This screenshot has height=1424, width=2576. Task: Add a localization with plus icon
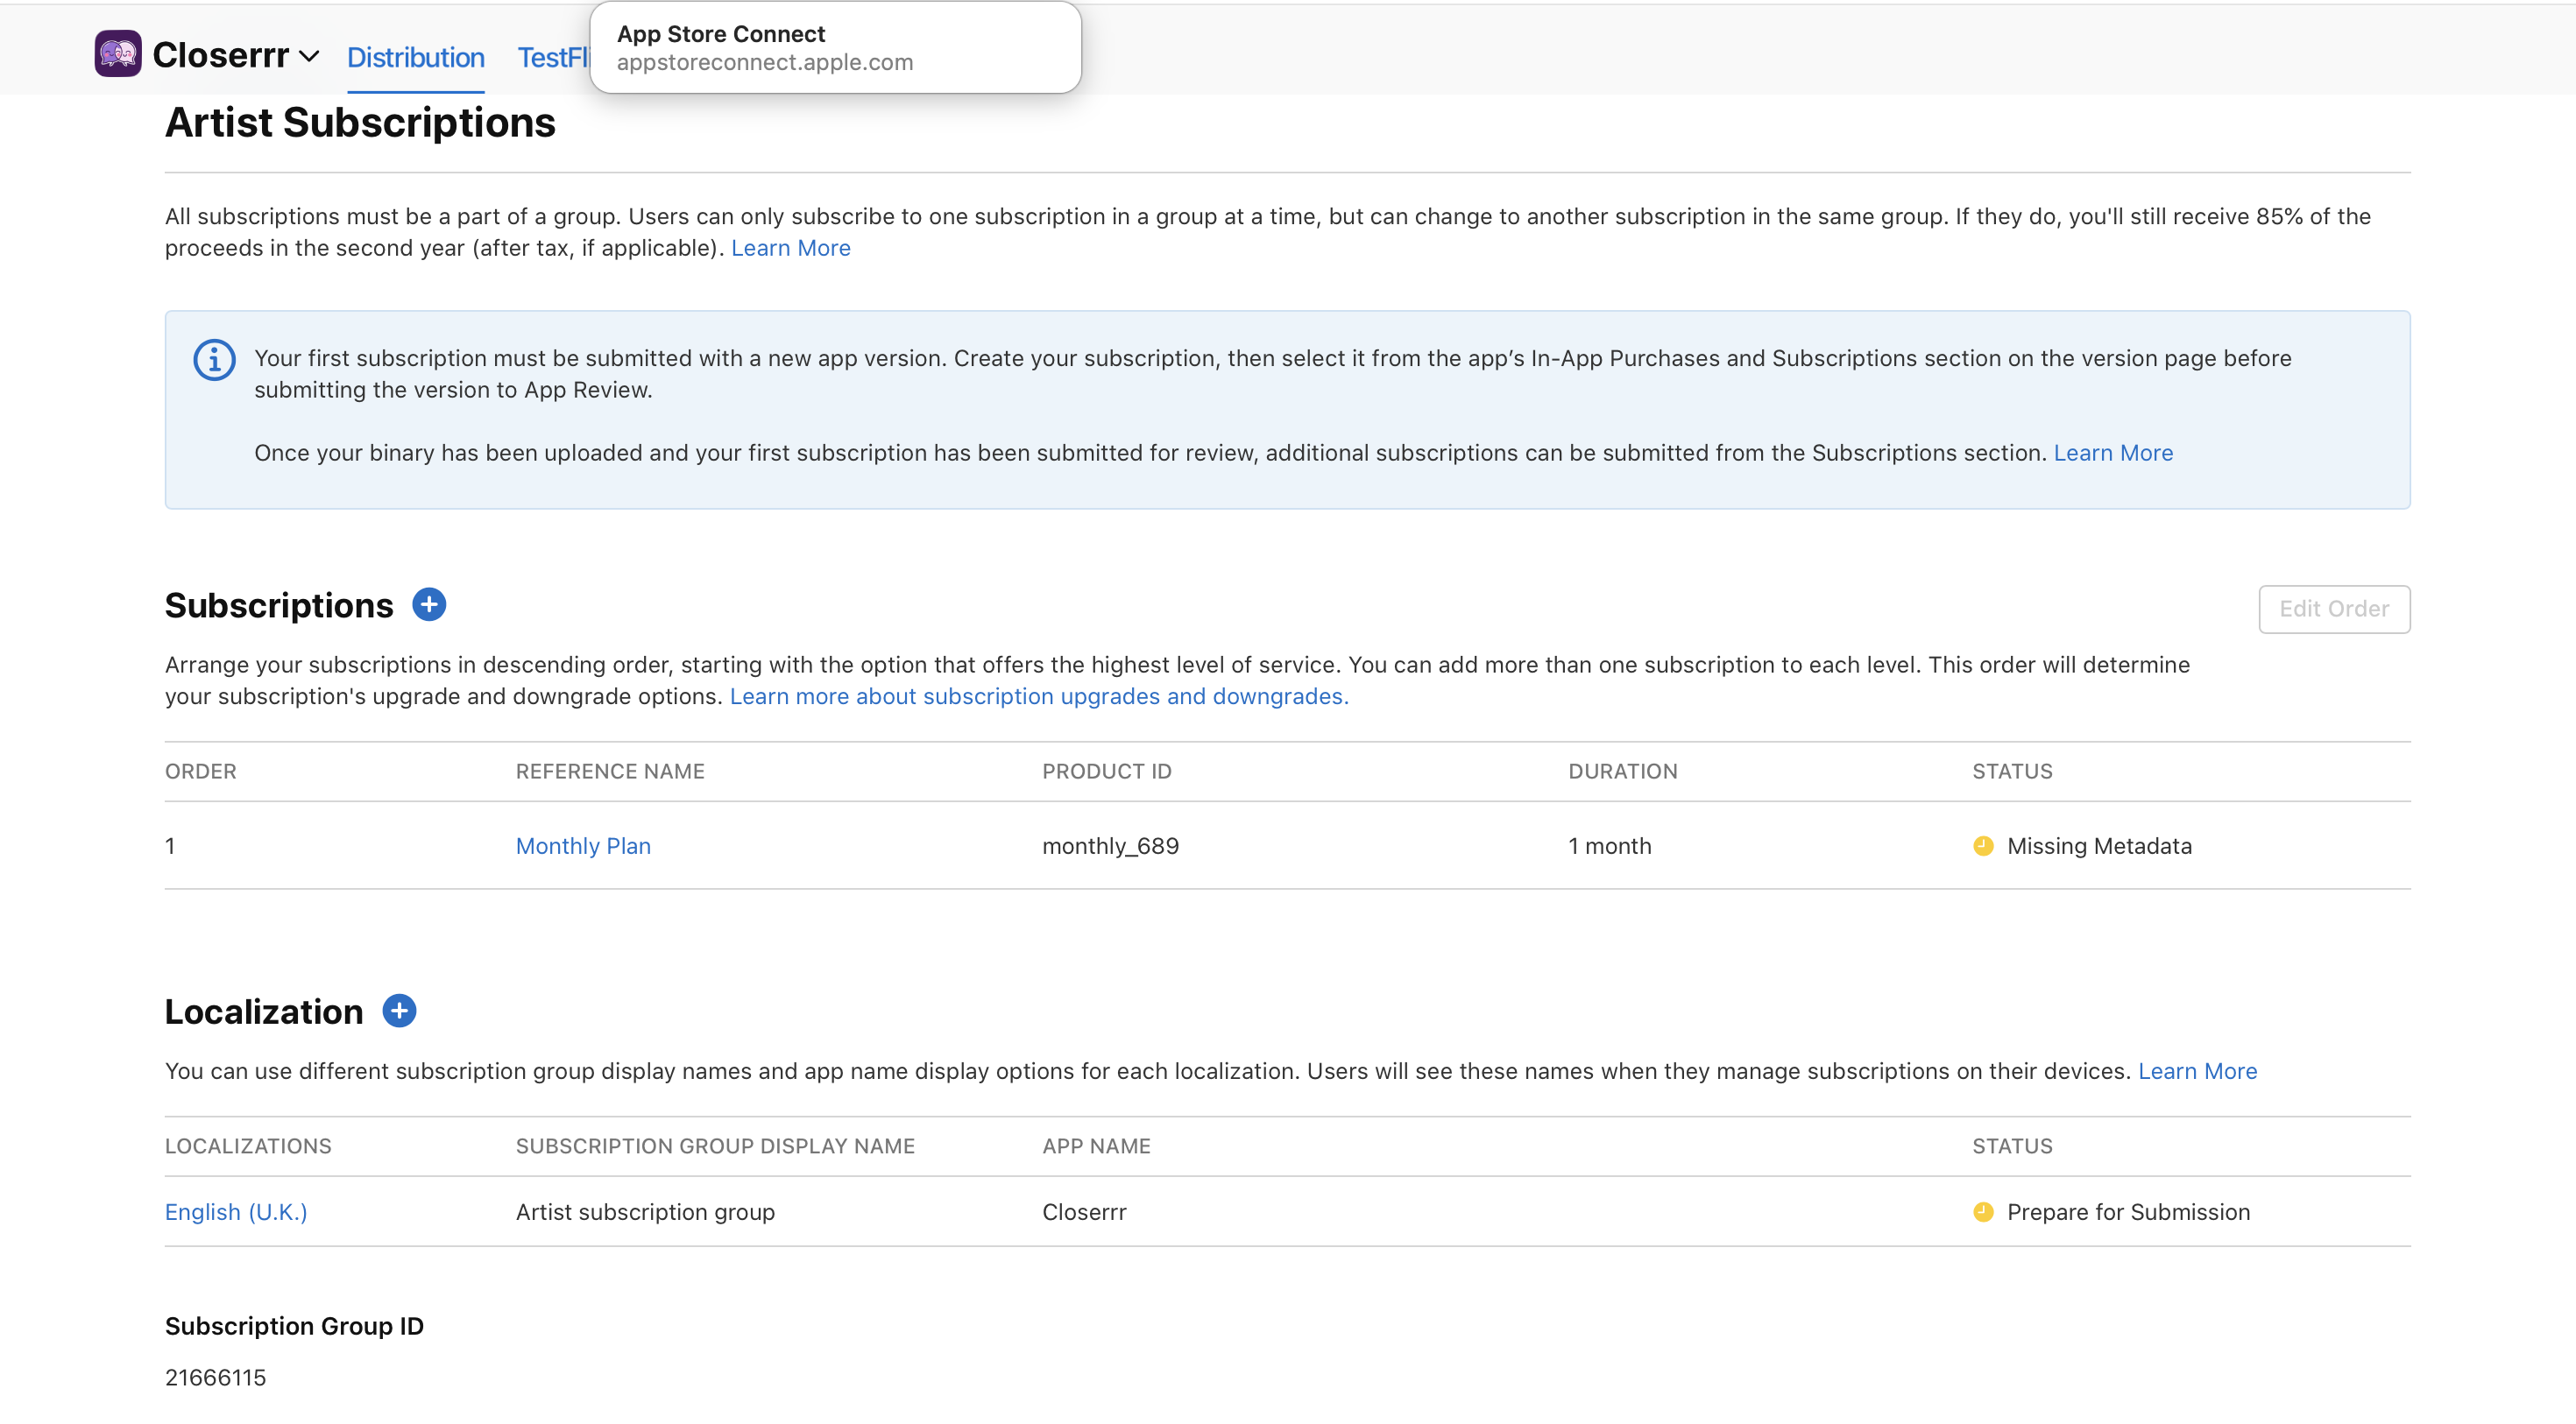399,1011
